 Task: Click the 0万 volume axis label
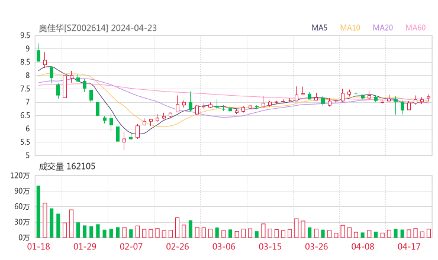(24, 238)
